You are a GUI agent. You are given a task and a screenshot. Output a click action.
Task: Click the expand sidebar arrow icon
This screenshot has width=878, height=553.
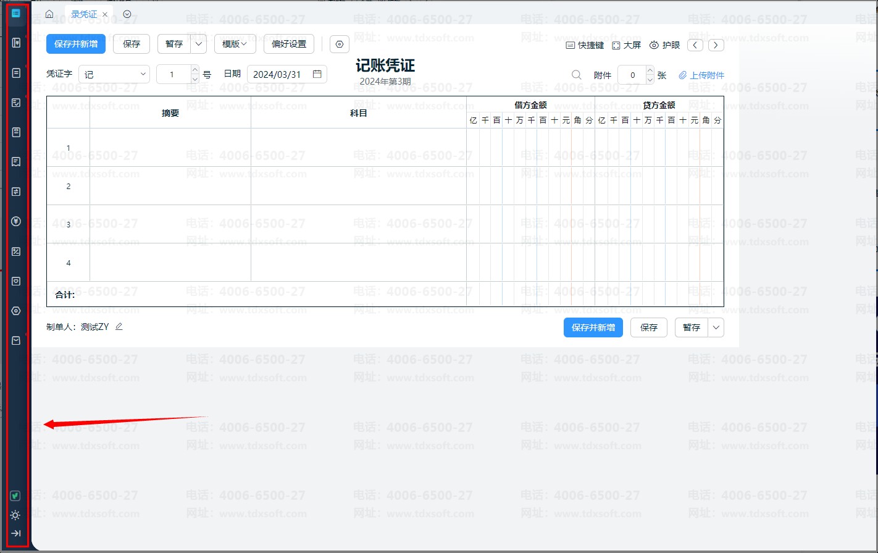(16, 533)
